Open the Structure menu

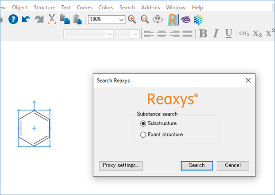(44, 8)
